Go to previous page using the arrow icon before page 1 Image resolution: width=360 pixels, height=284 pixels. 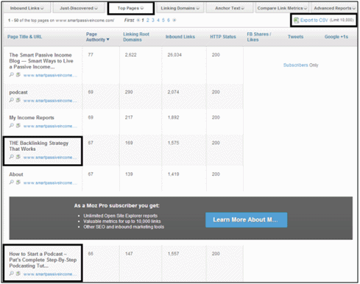point(138,20)
